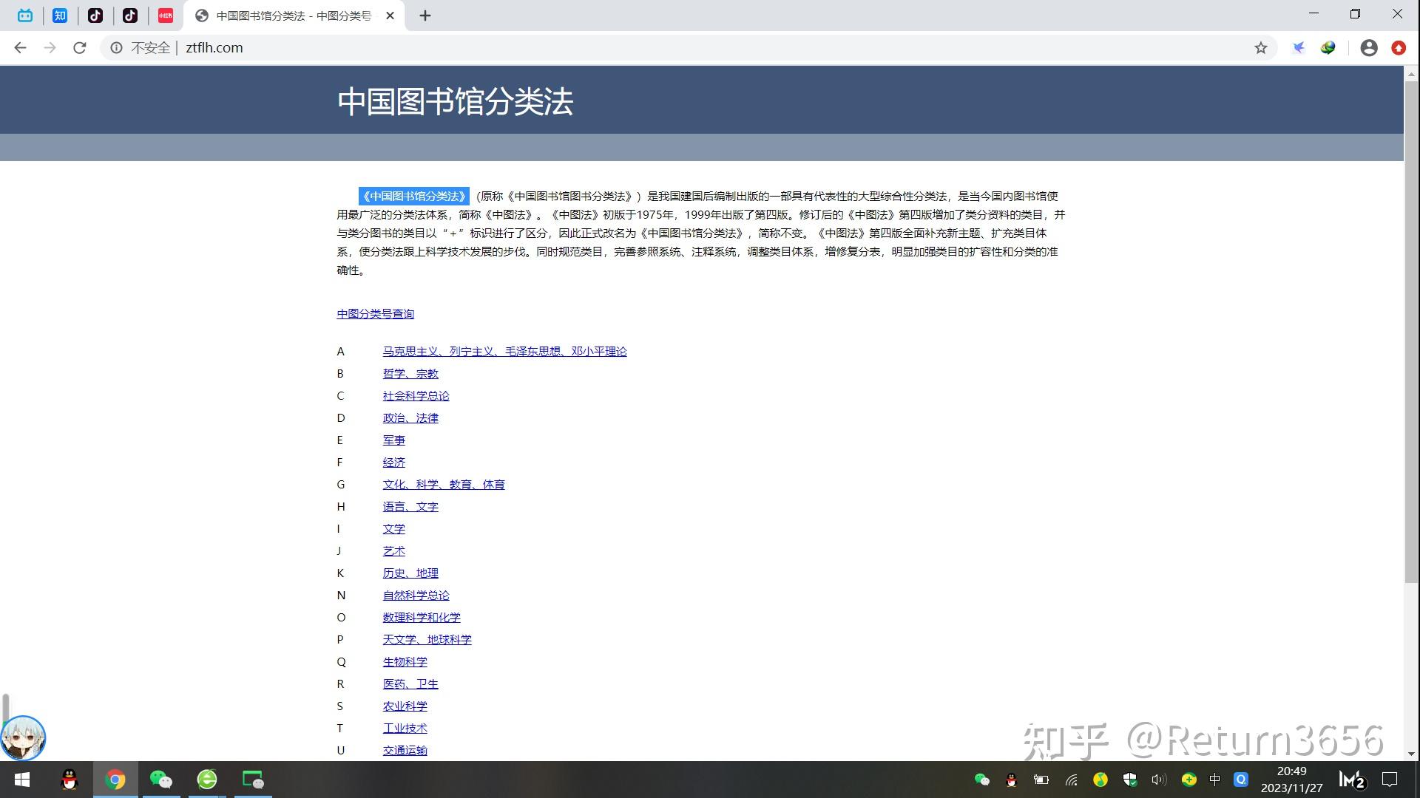
Task: Open the 中图分类号查询 link
Action: click(x=375, y=314)
